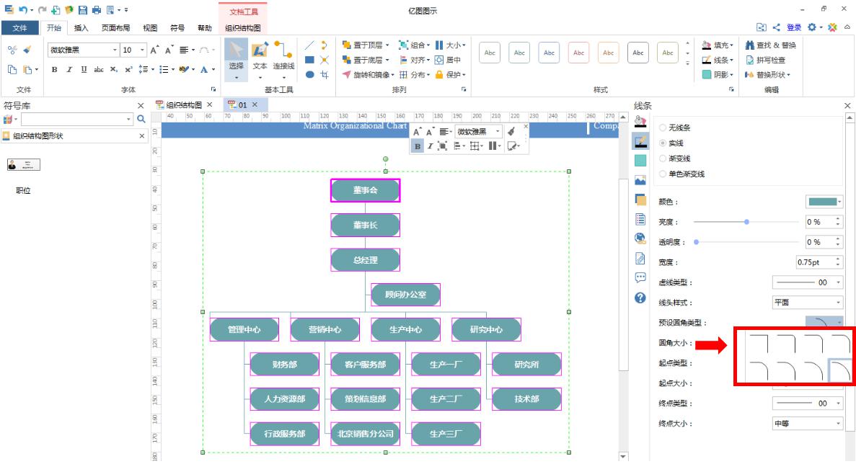Click the Print icon in quick toolbar
856x464 pixels.
pyautogui.click(x=97, y=10)
